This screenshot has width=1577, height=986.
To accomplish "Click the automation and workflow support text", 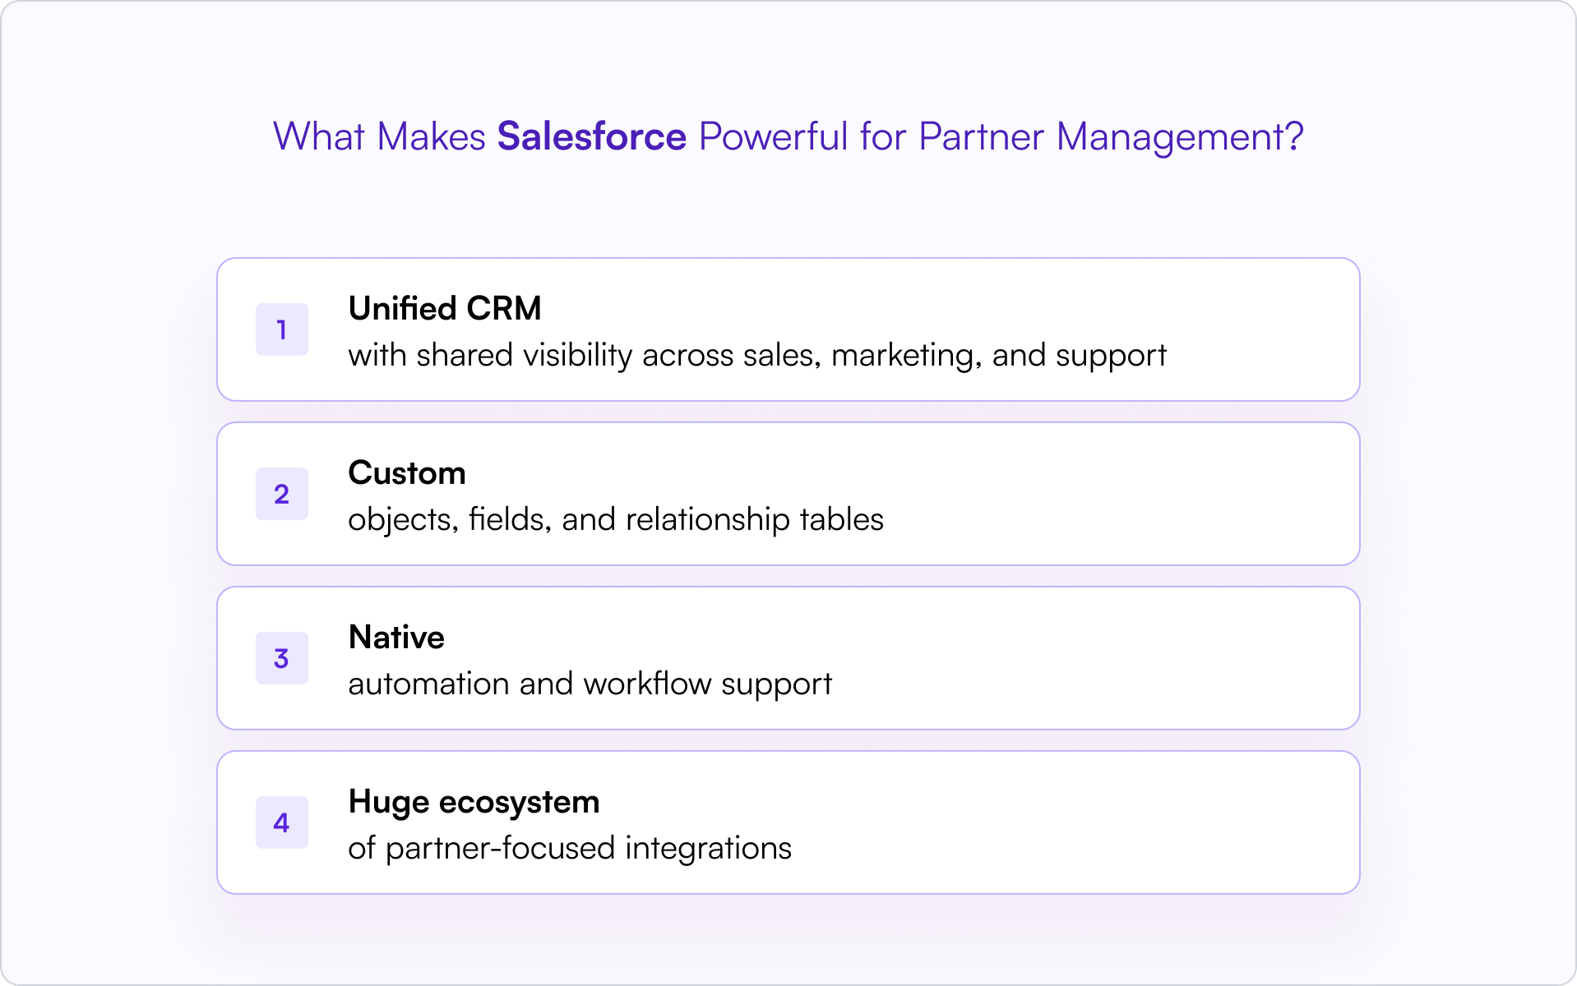I will pyautogui.click(x=590, y=684).
